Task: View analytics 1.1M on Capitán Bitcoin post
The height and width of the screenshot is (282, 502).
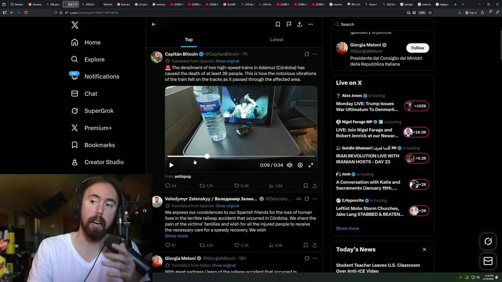Action: 275,186
